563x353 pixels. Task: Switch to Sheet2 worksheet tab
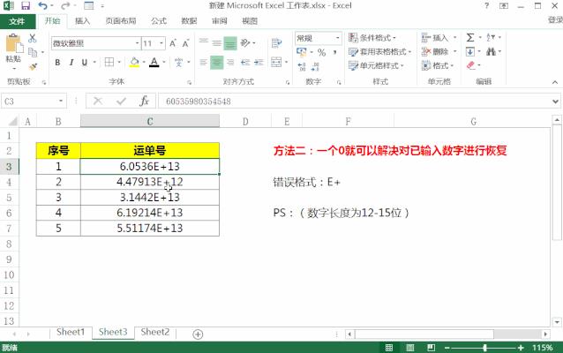coord(155,332)
